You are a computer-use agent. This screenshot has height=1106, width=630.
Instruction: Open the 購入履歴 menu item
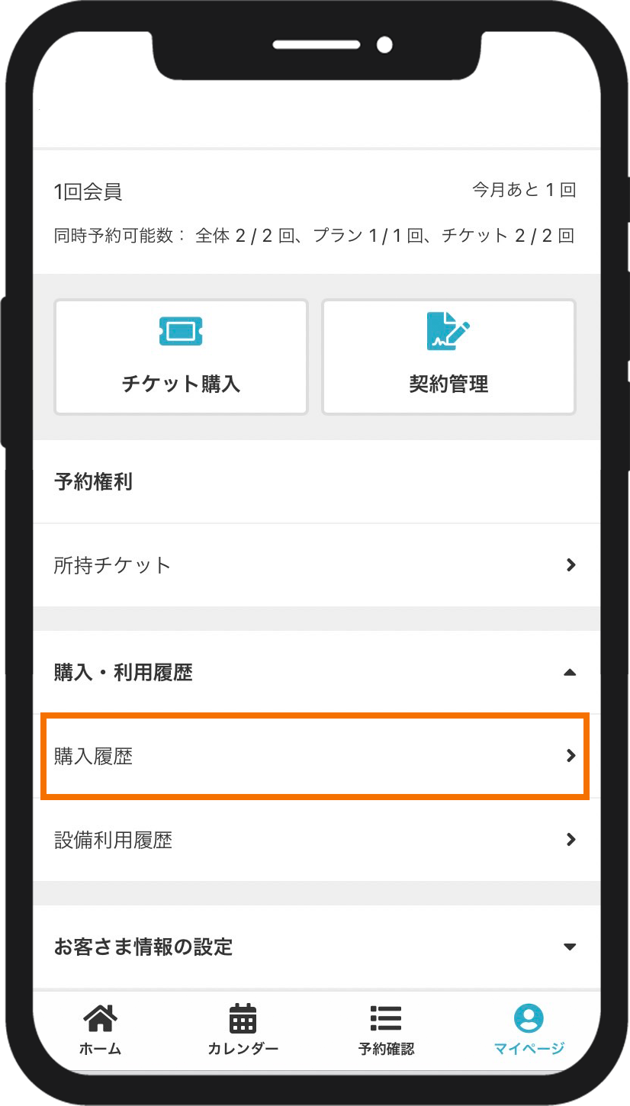coord(93,756)
